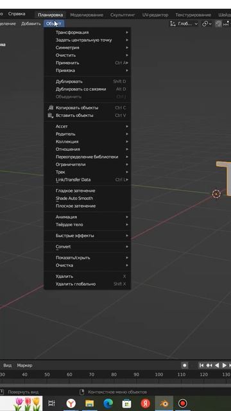Screen dimensions: 231x411
Task: Open the red screen recorder taskbar icon
Action: click(182, 403)
